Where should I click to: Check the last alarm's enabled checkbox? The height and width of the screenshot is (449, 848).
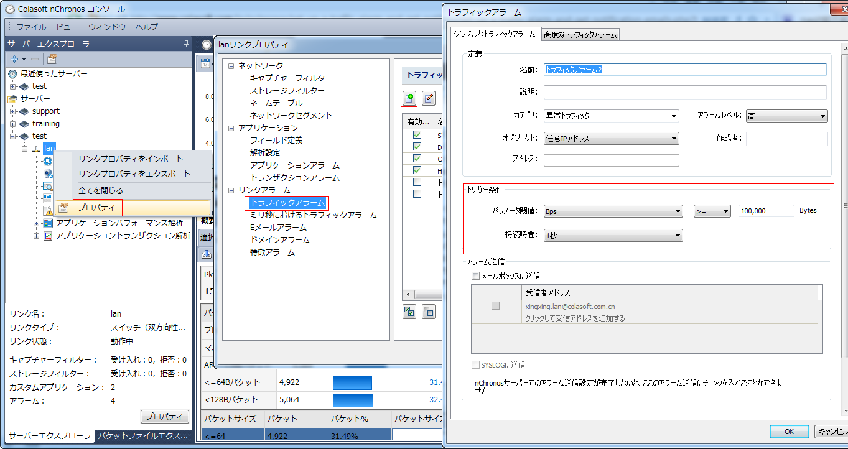[x=416, y=194]
